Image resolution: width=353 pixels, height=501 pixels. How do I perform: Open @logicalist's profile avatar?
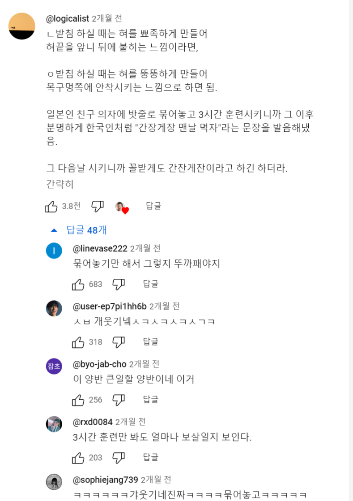pyautogui.click(x=22, y=26)
